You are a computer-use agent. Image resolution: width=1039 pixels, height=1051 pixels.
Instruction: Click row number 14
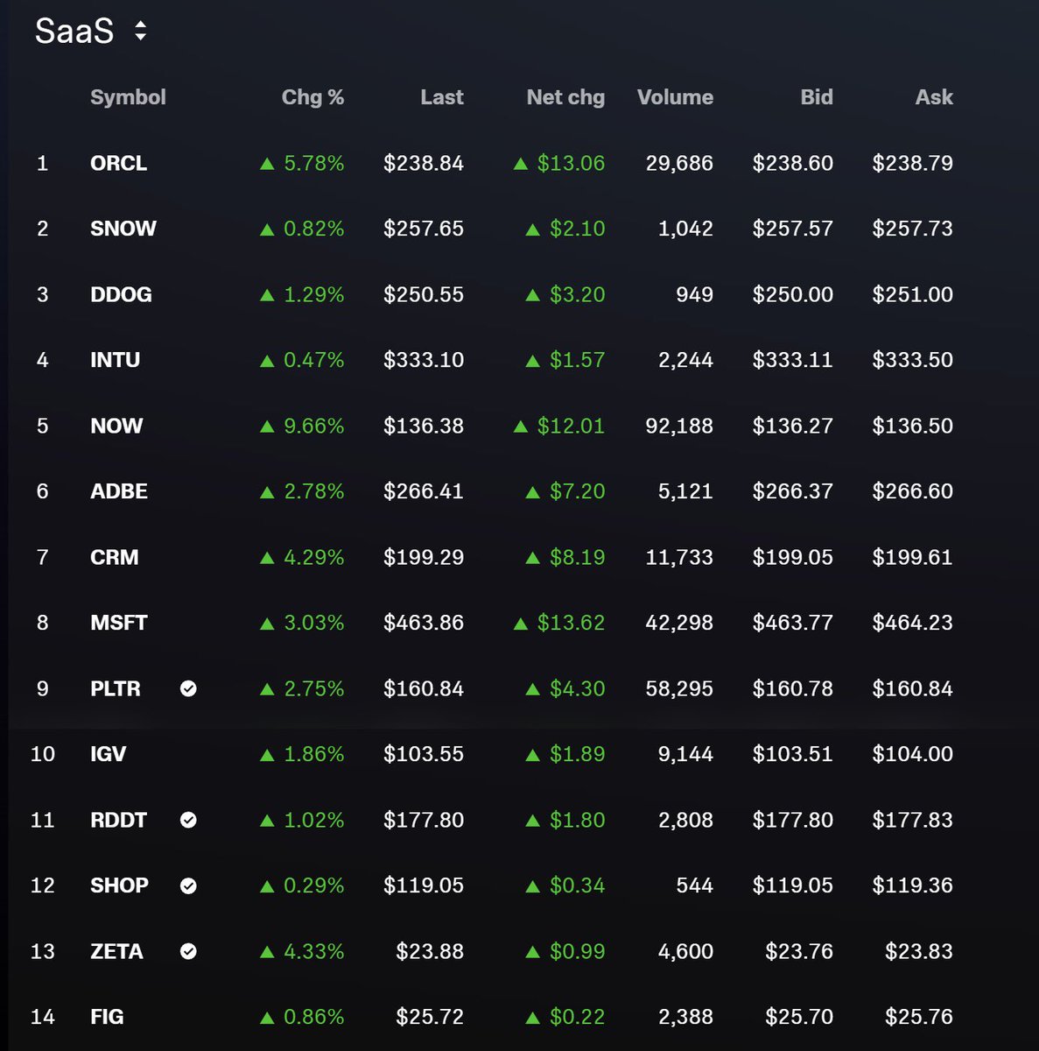pos(43,1017)
